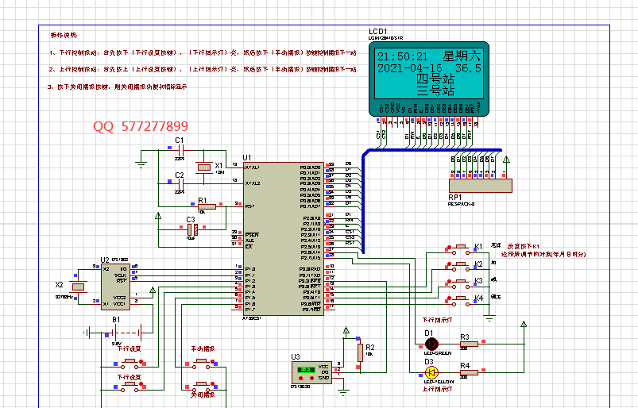638x408 pixels.
Task: Click the 36.5 temperature reading on LCD
Action: click(468, 68)
